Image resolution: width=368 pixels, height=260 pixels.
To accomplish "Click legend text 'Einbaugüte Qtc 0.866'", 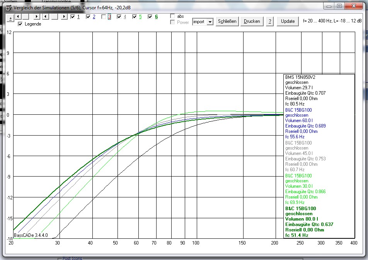I will 305,192.
